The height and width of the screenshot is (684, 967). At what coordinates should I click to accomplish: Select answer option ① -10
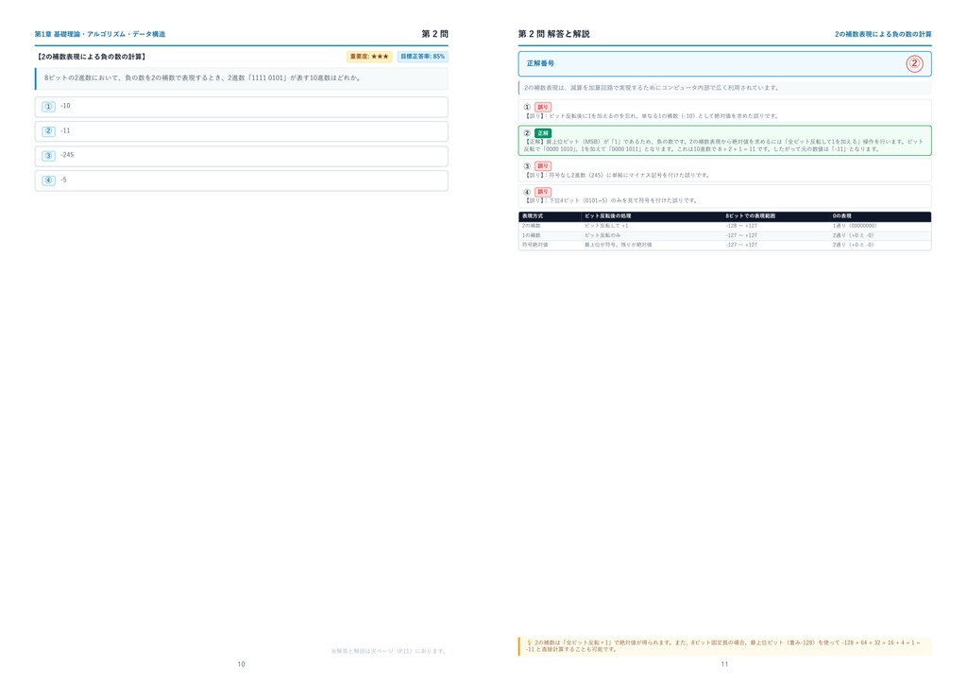tap(241, 107)
